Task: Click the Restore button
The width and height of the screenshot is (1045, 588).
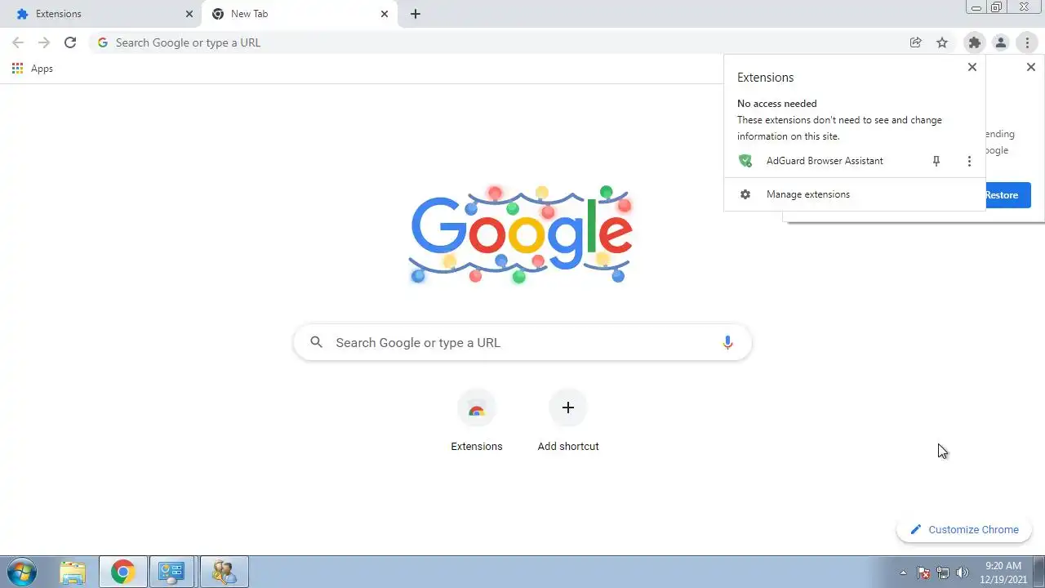Action: coord(1007,194)
